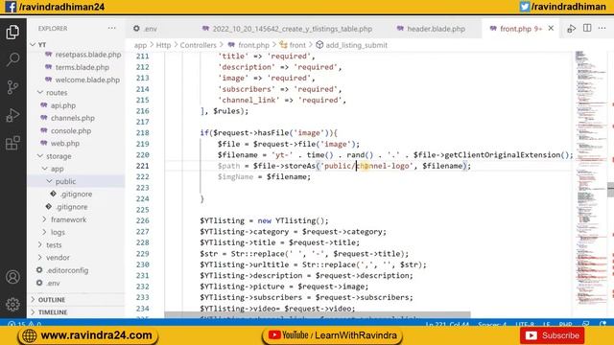Collapse the routes folder
The image size is (614, 345).
(x=57, y=93)
